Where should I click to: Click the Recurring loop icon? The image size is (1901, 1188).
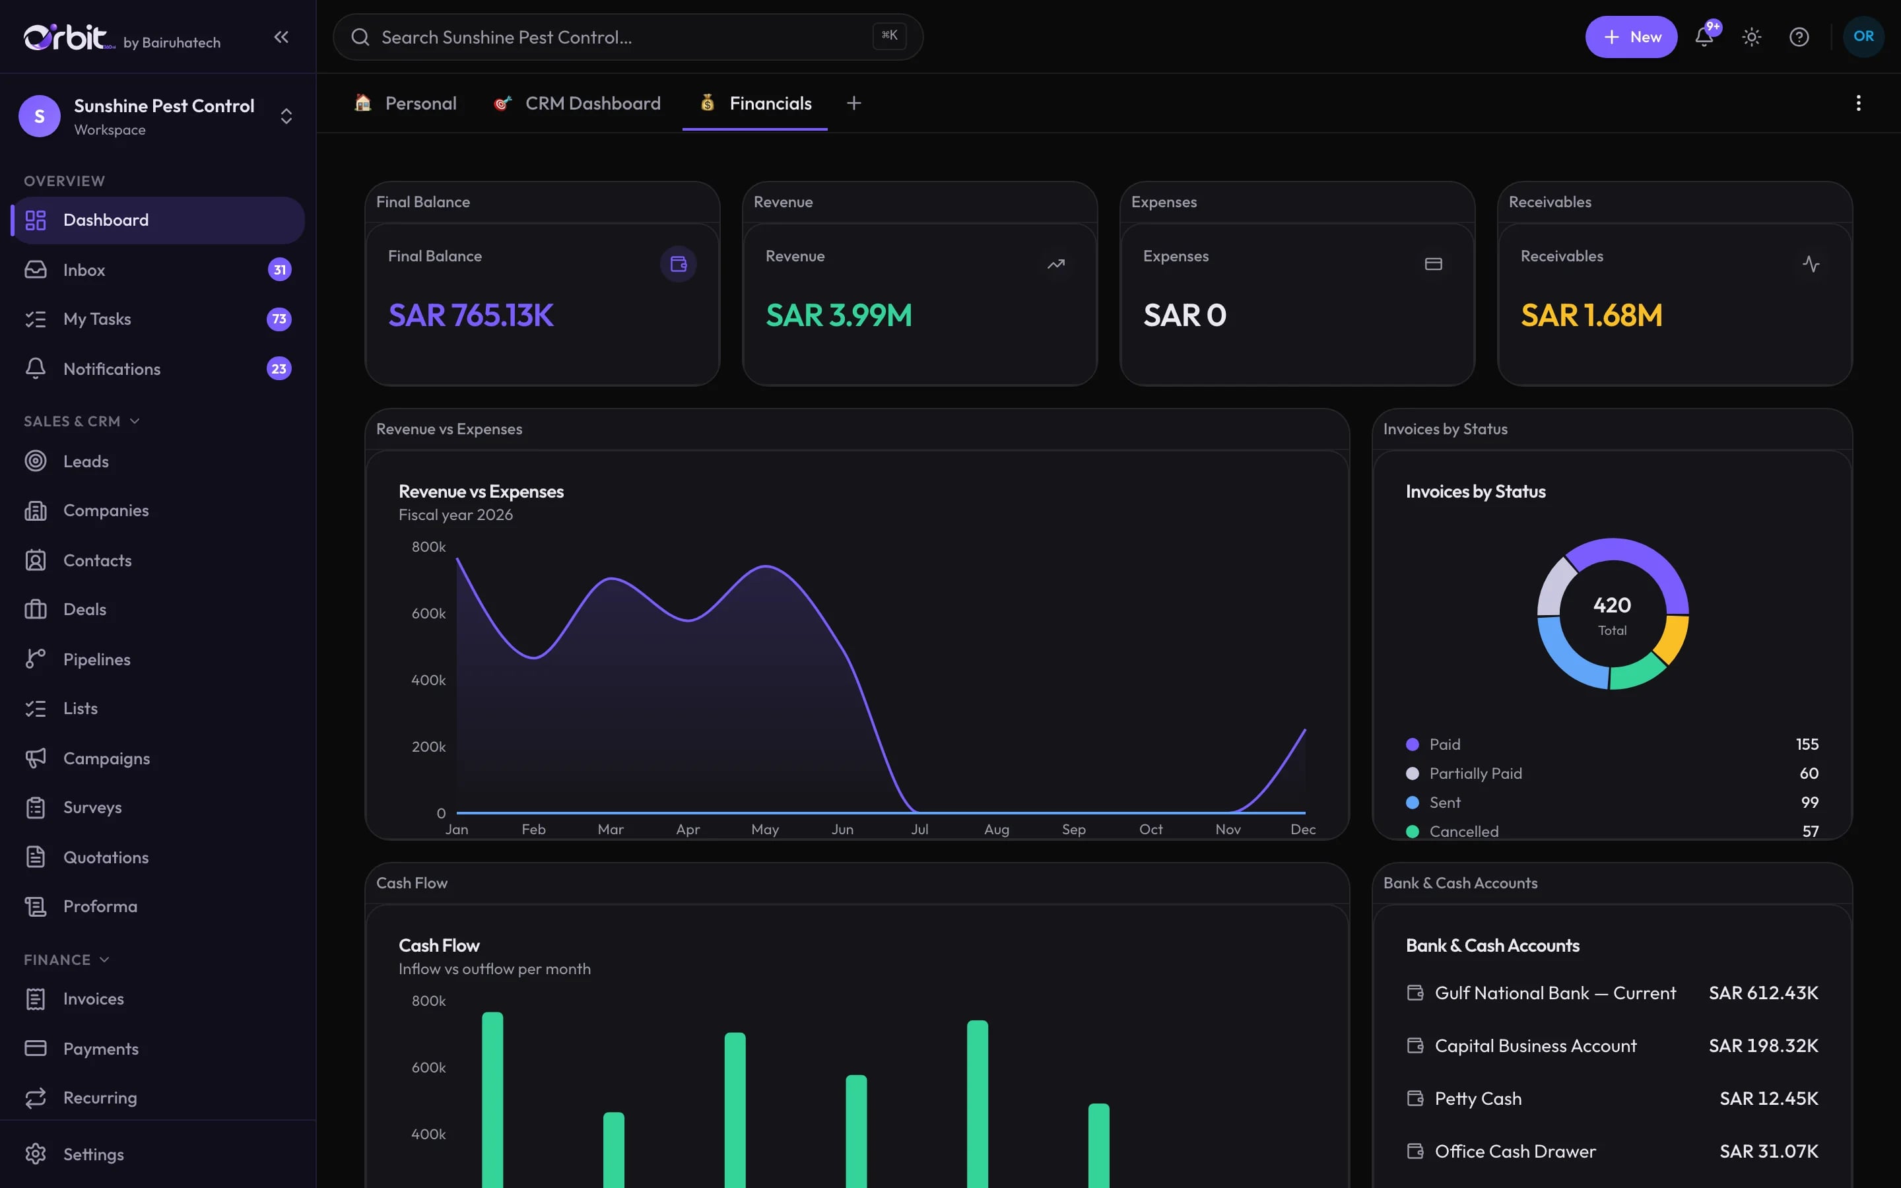coord(36,1098)
